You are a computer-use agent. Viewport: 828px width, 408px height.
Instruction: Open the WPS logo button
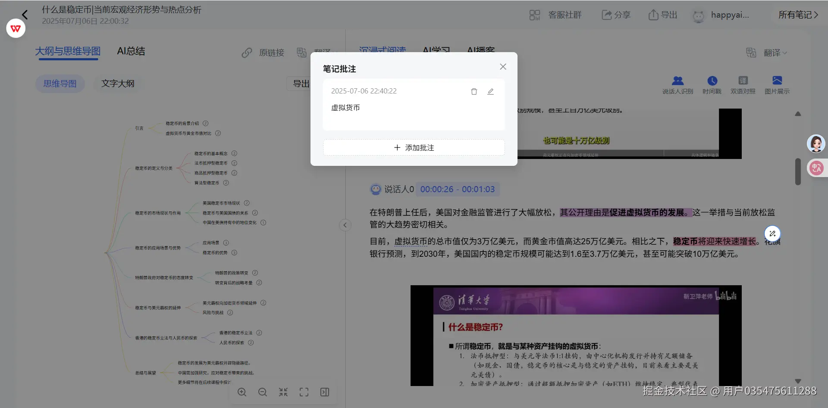coord(16,28)
